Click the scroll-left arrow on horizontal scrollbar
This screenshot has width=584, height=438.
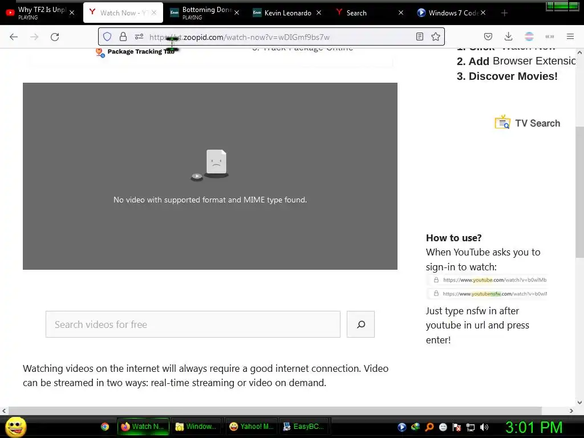coord(4,411)
